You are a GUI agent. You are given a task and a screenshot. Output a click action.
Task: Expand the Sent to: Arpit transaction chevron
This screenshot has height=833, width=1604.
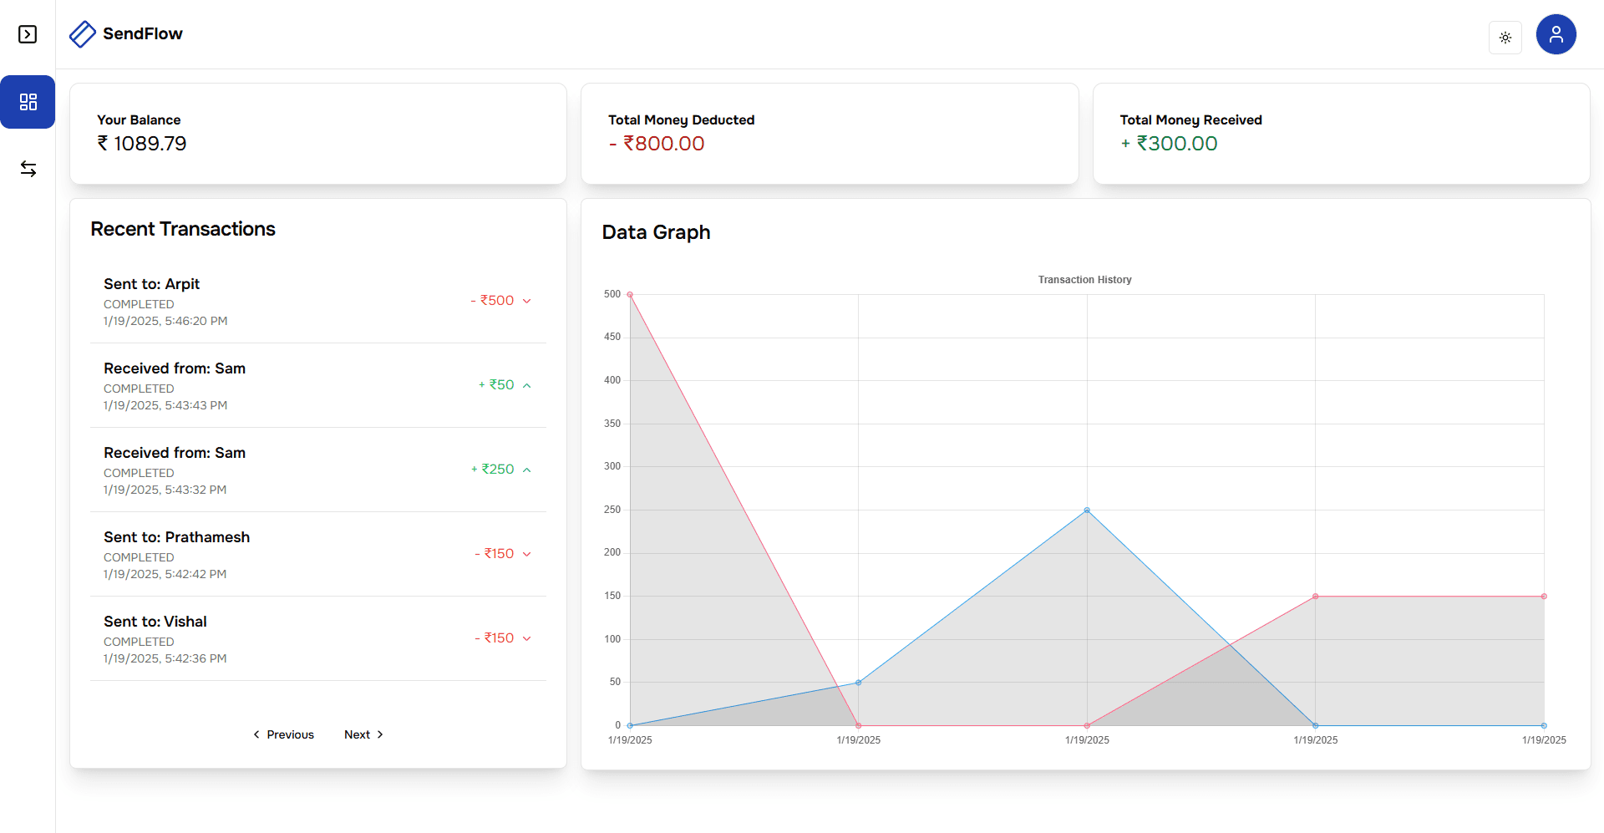[x=527, y=301]
